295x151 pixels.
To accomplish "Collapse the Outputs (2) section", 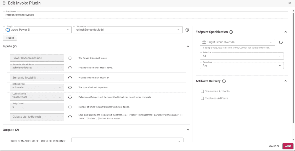I will click(188, 130).
